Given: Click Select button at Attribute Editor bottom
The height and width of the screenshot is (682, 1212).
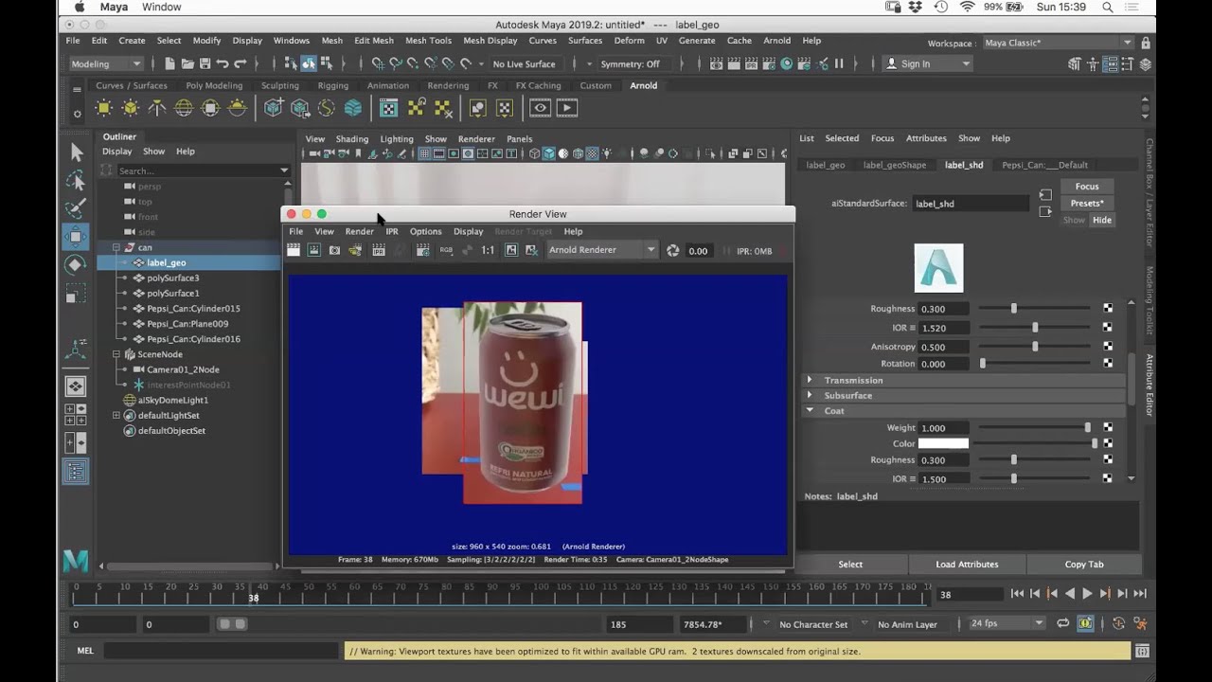Looking at the screenshot, I should pos(850,565).
